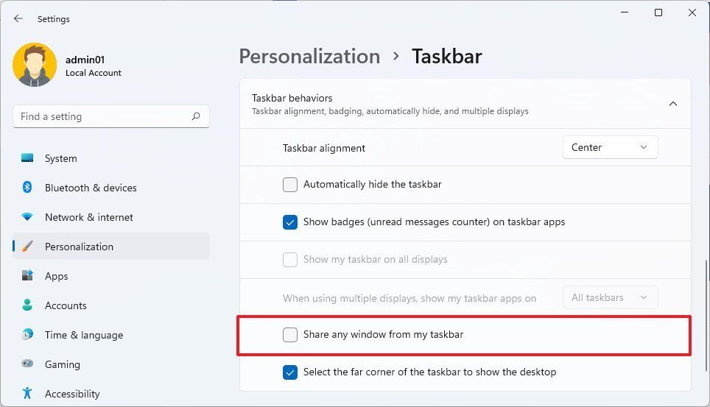Click the Network & internet wifi icon
This screenshot has height=407, width=710.
tap(27, 217)
